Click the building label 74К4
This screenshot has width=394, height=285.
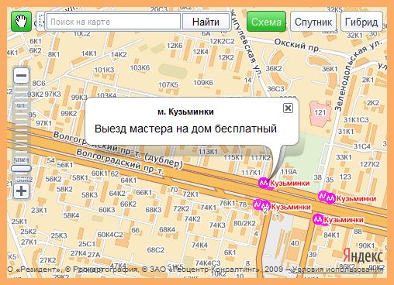tap(199, 245)
